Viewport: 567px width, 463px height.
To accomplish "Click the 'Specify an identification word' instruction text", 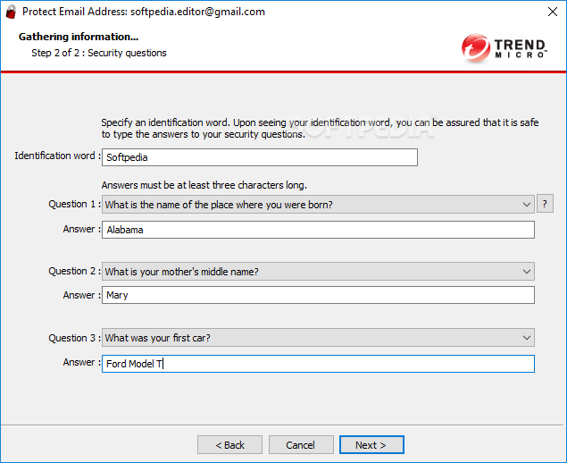I will [320, 129].
